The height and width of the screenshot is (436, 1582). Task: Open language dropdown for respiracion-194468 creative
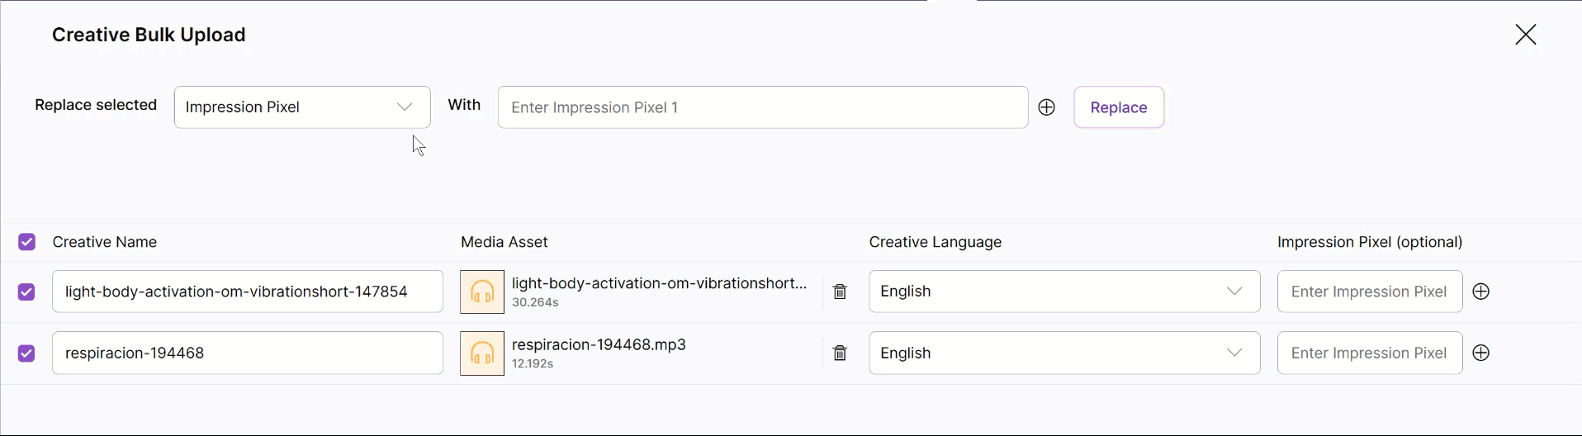(1063, 353)
